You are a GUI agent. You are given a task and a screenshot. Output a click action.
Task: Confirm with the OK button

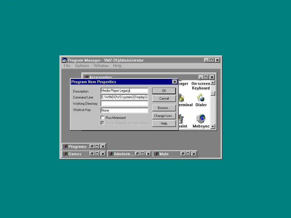click(x=164, y=91)
